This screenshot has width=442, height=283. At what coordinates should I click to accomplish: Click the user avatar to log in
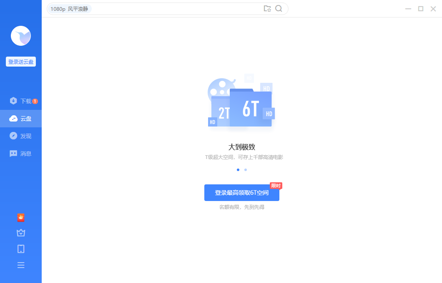pyautogui.click(x=21, y=36)
